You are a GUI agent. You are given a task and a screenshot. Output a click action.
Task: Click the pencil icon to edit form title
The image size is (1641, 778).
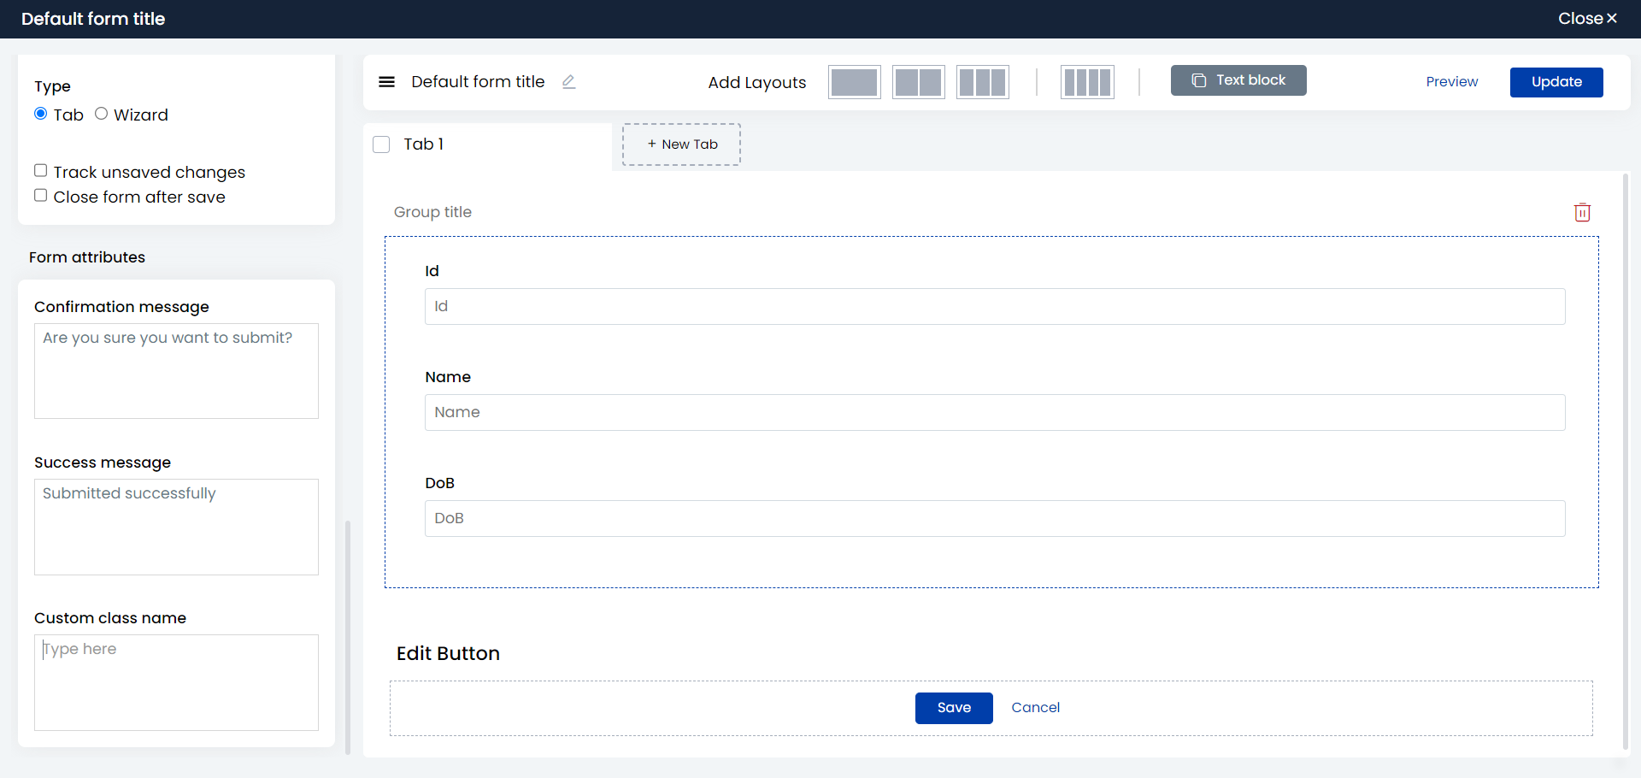[x=568, y=82]
